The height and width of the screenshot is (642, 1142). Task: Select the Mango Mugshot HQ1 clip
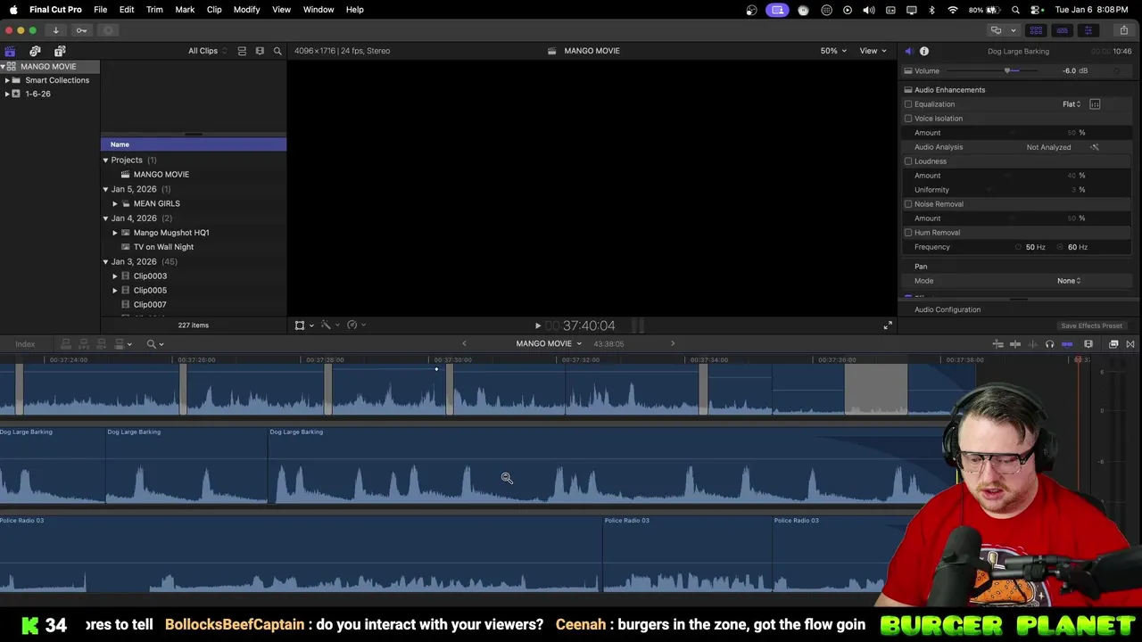(x=171, y=233)
